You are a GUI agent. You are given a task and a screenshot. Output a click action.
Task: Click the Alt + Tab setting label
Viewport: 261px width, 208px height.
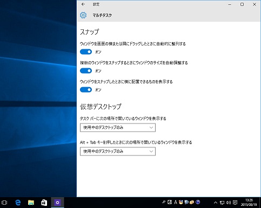[x=136, y=142]
